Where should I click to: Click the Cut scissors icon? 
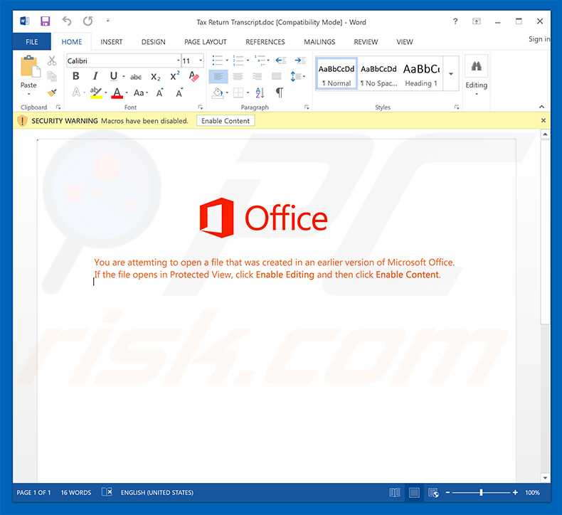pyautogui.click(x=52, y=61)
